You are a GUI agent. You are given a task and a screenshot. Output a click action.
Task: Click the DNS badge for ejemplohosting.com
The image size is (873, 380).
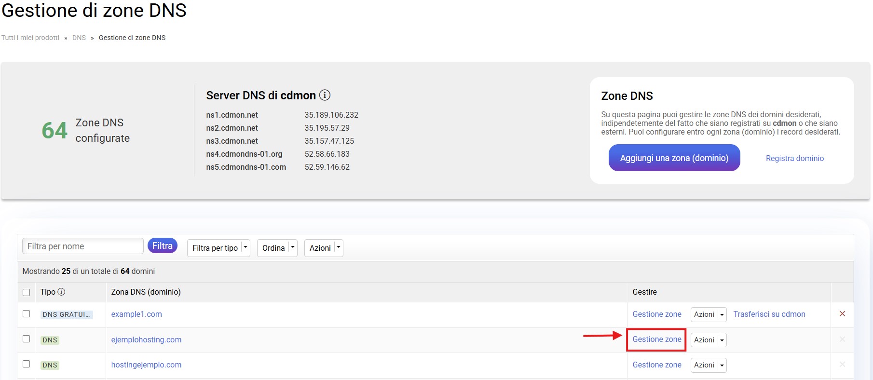click(50, 340)
